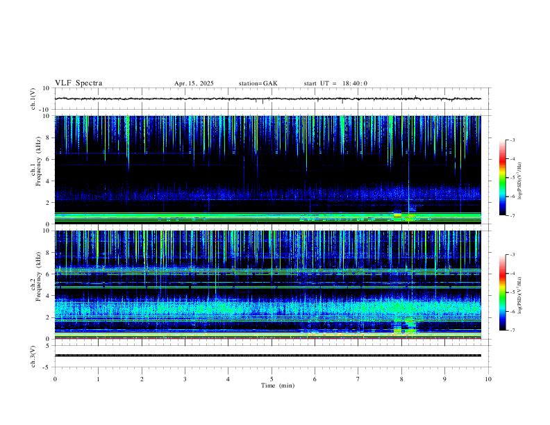
Task: Click the ch.2 'Frequency (kHz)' axis label
Action: pyautogui.click(x=39, y=276)
